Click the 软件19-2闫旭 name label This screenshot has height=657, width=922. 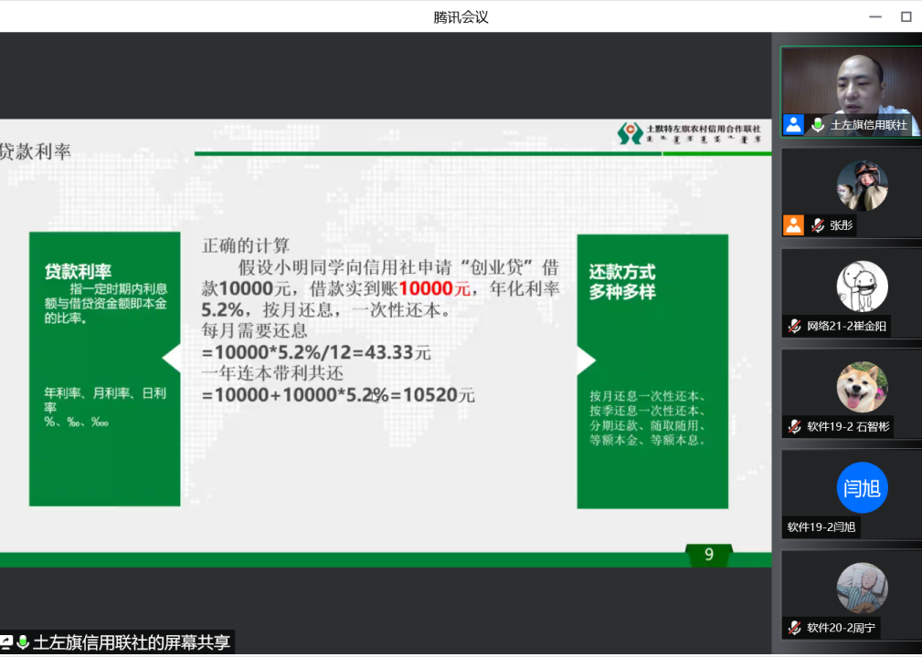click(821, 527)
